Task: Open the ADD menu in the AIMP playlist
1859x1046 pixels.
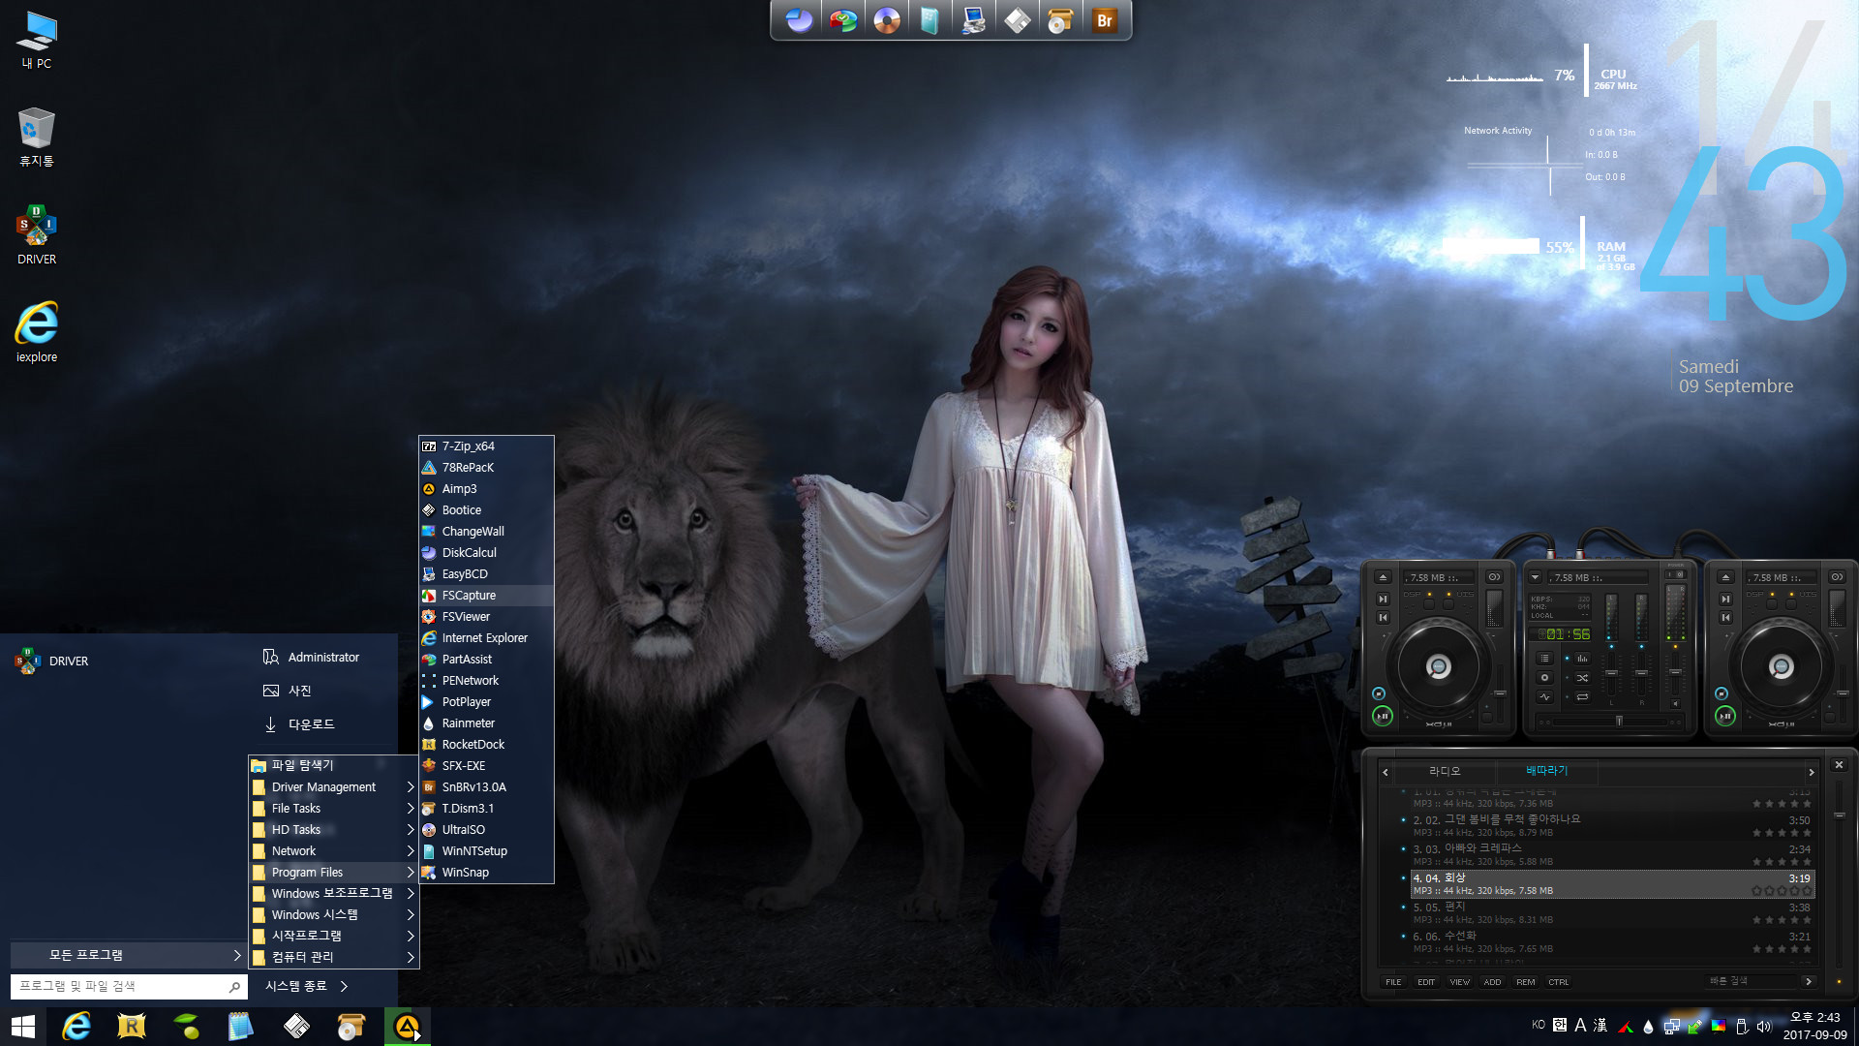Action: click(x=1493, y=983)
